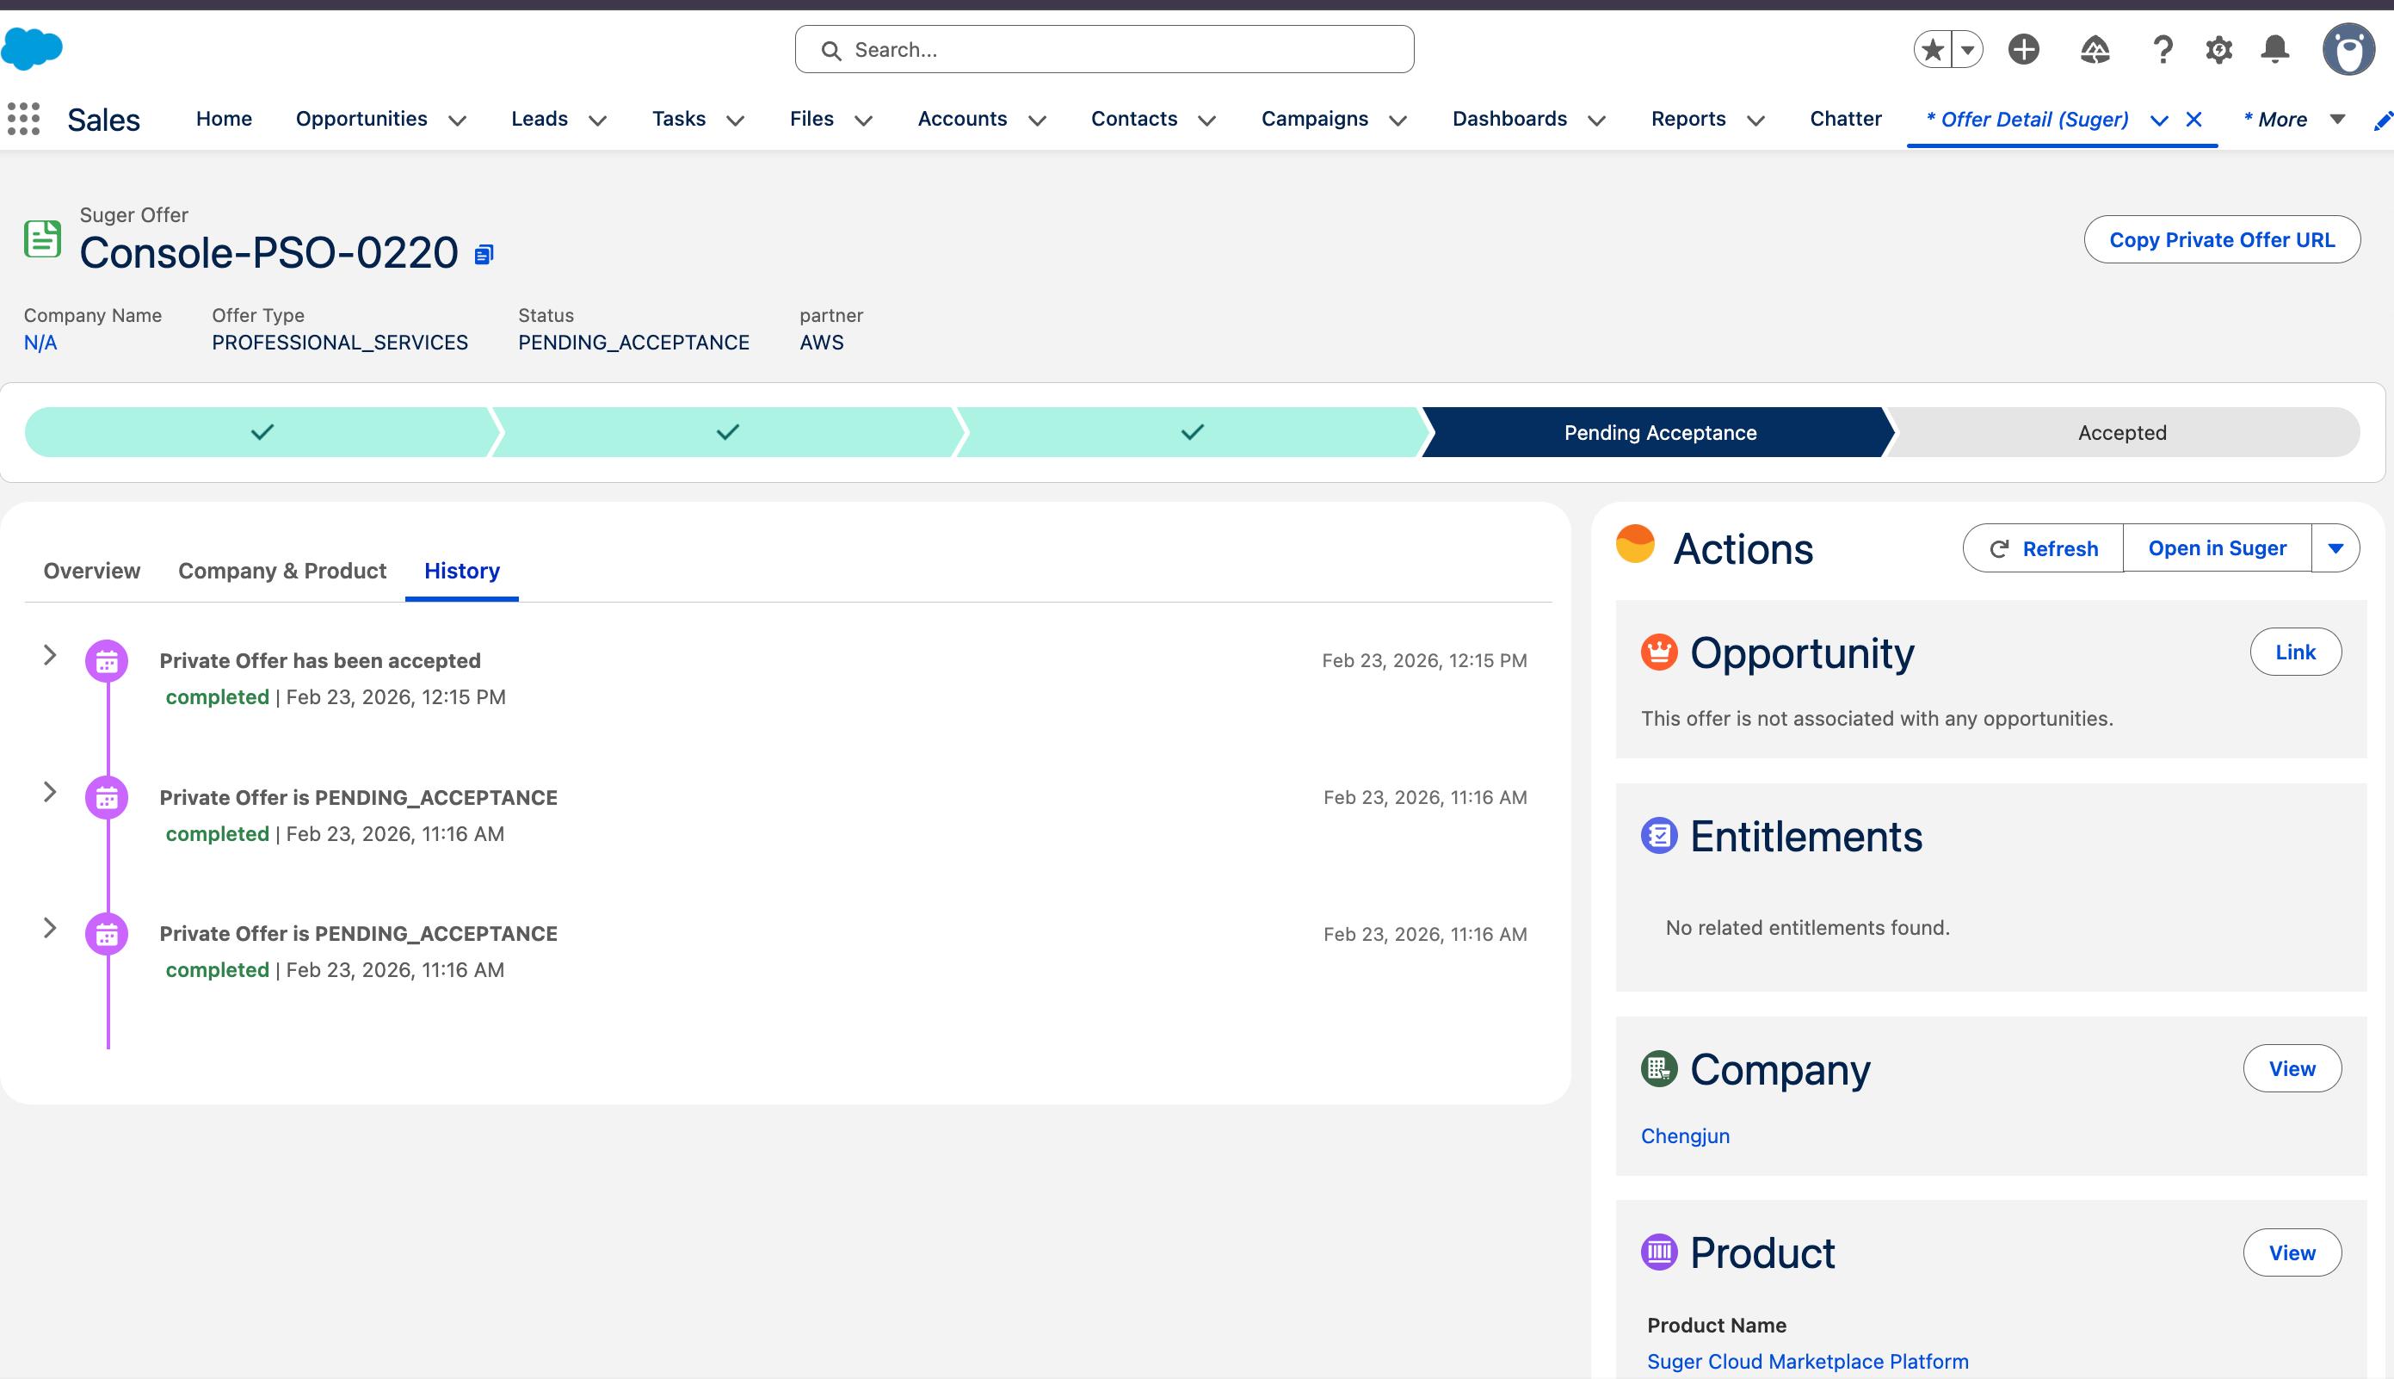Open the App Launcher grid icon

[24, 120]
